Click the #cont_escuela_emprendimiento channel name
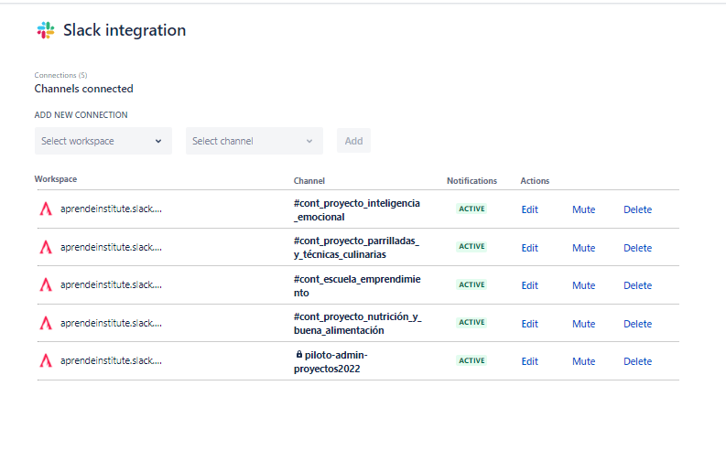726x450 pixels. (356, 285)
